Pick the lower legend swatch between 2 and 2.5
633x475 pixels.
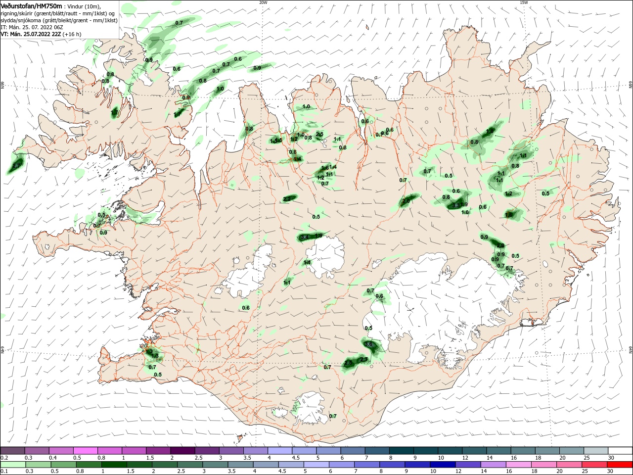point(164,465)
